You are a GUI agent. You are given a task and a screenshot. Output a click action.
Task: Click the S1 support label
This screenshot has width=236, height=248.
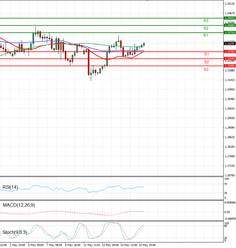206,54
